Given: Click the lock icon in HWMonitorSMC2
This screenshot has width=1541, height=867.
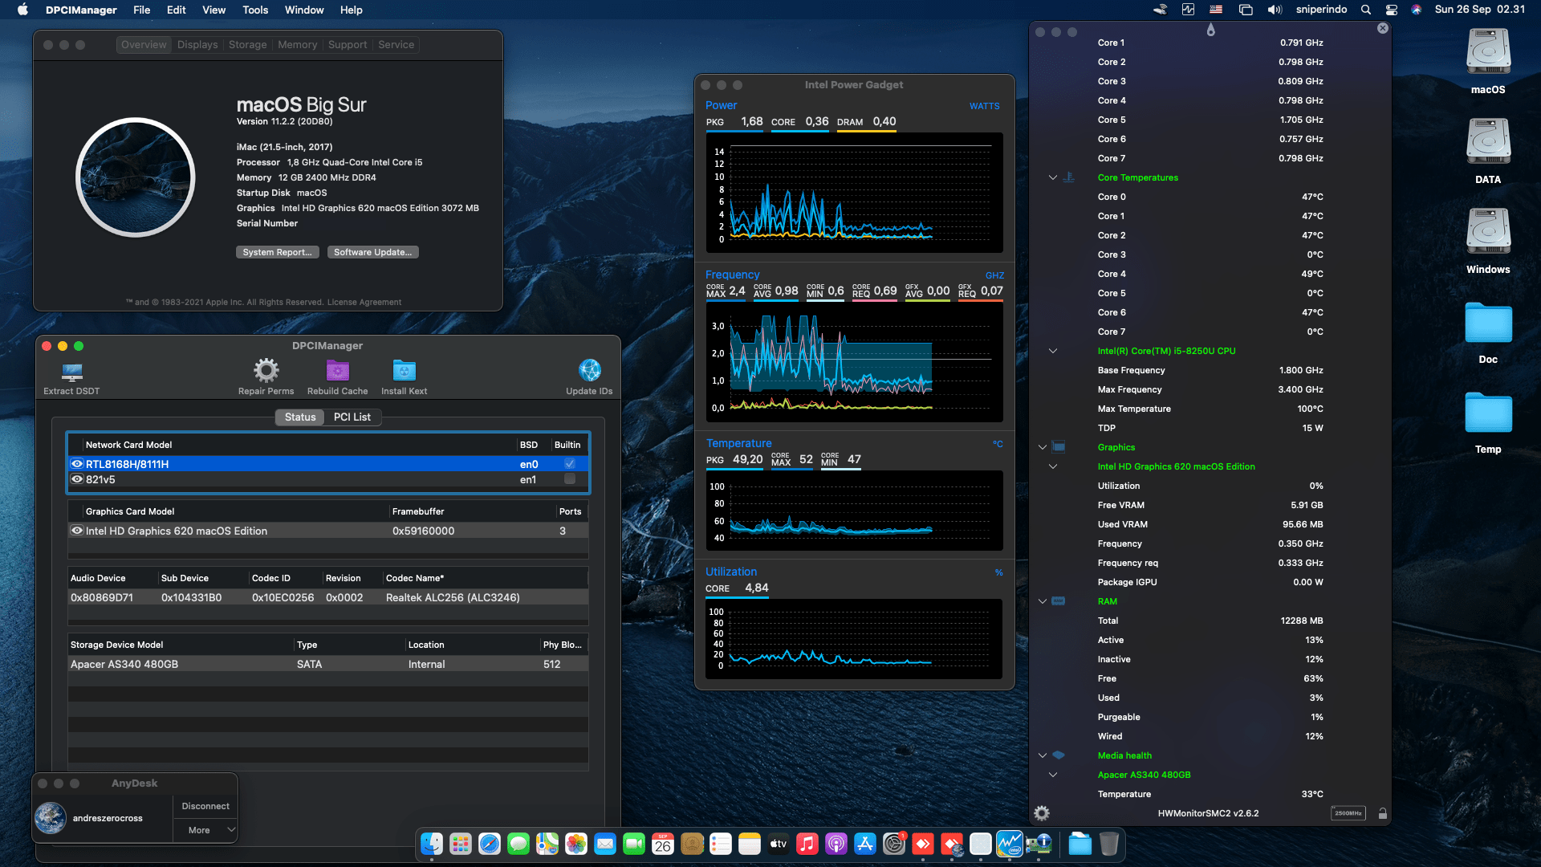Looking at the screenshot, I should (1382, 813).
